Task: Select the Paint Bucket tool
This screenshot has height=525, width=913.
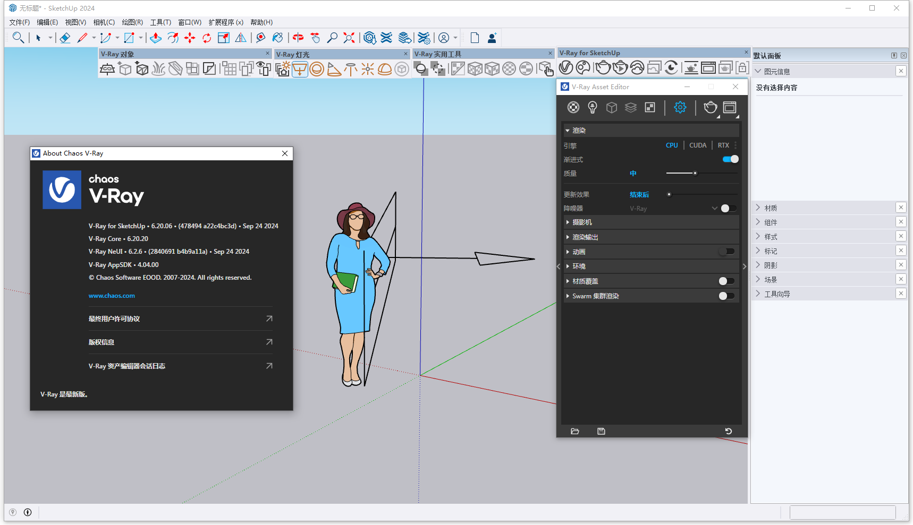Action: click(x=278, y=38)
